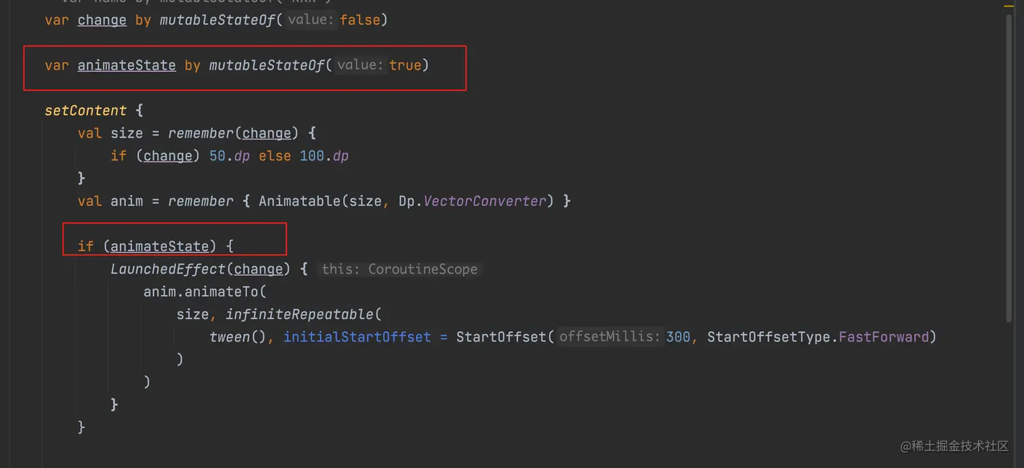This screenshot has width=1024, height=468.
Task: Click anim.animateTo call
Action: [205, 291]
